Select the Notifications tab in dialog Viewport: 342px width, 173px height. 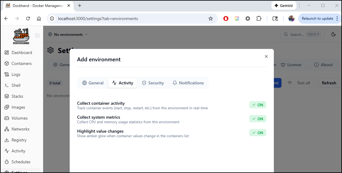(x=188, y=83)
